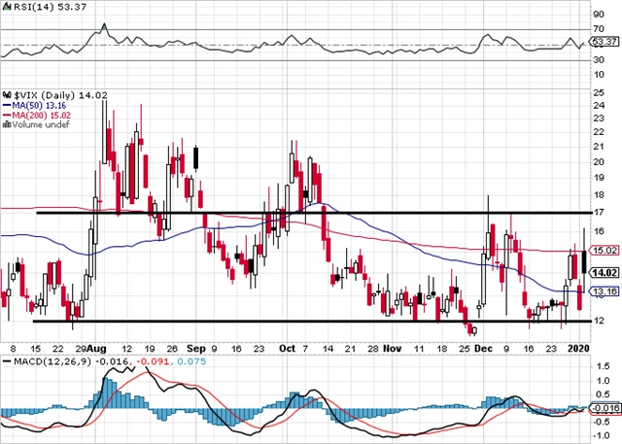The image size is (622, 444).
Task: Click the Volume undef legend icon
Action: click(8, 124)
